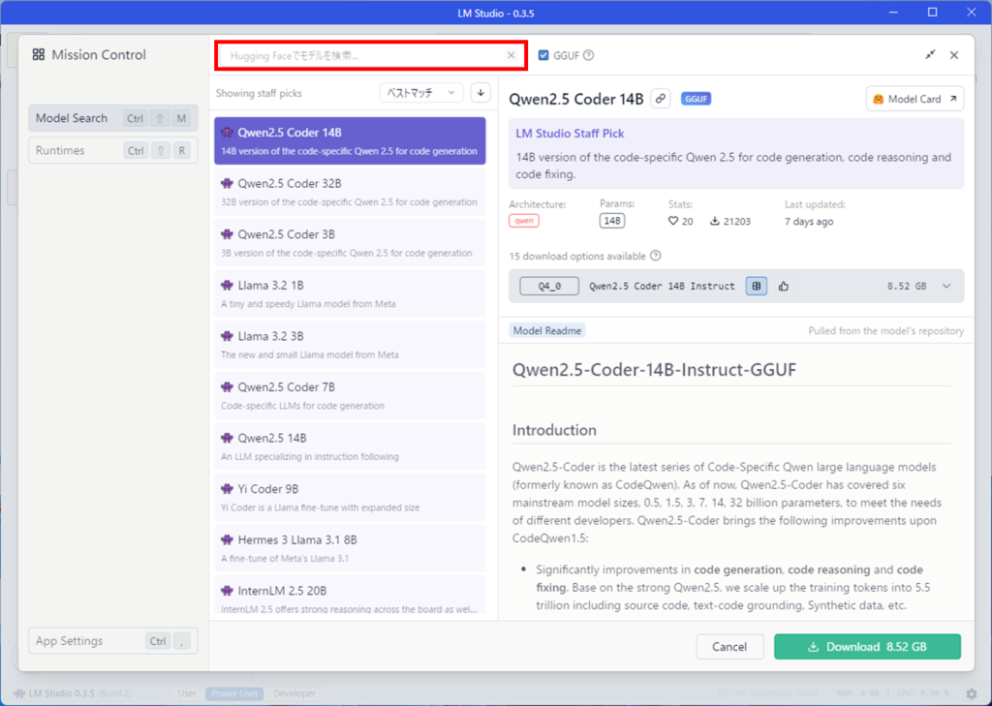Download the 8.52 GB model
Viewport: 992px width, 706px height.
pyautogui.click(x=867, y=647)
